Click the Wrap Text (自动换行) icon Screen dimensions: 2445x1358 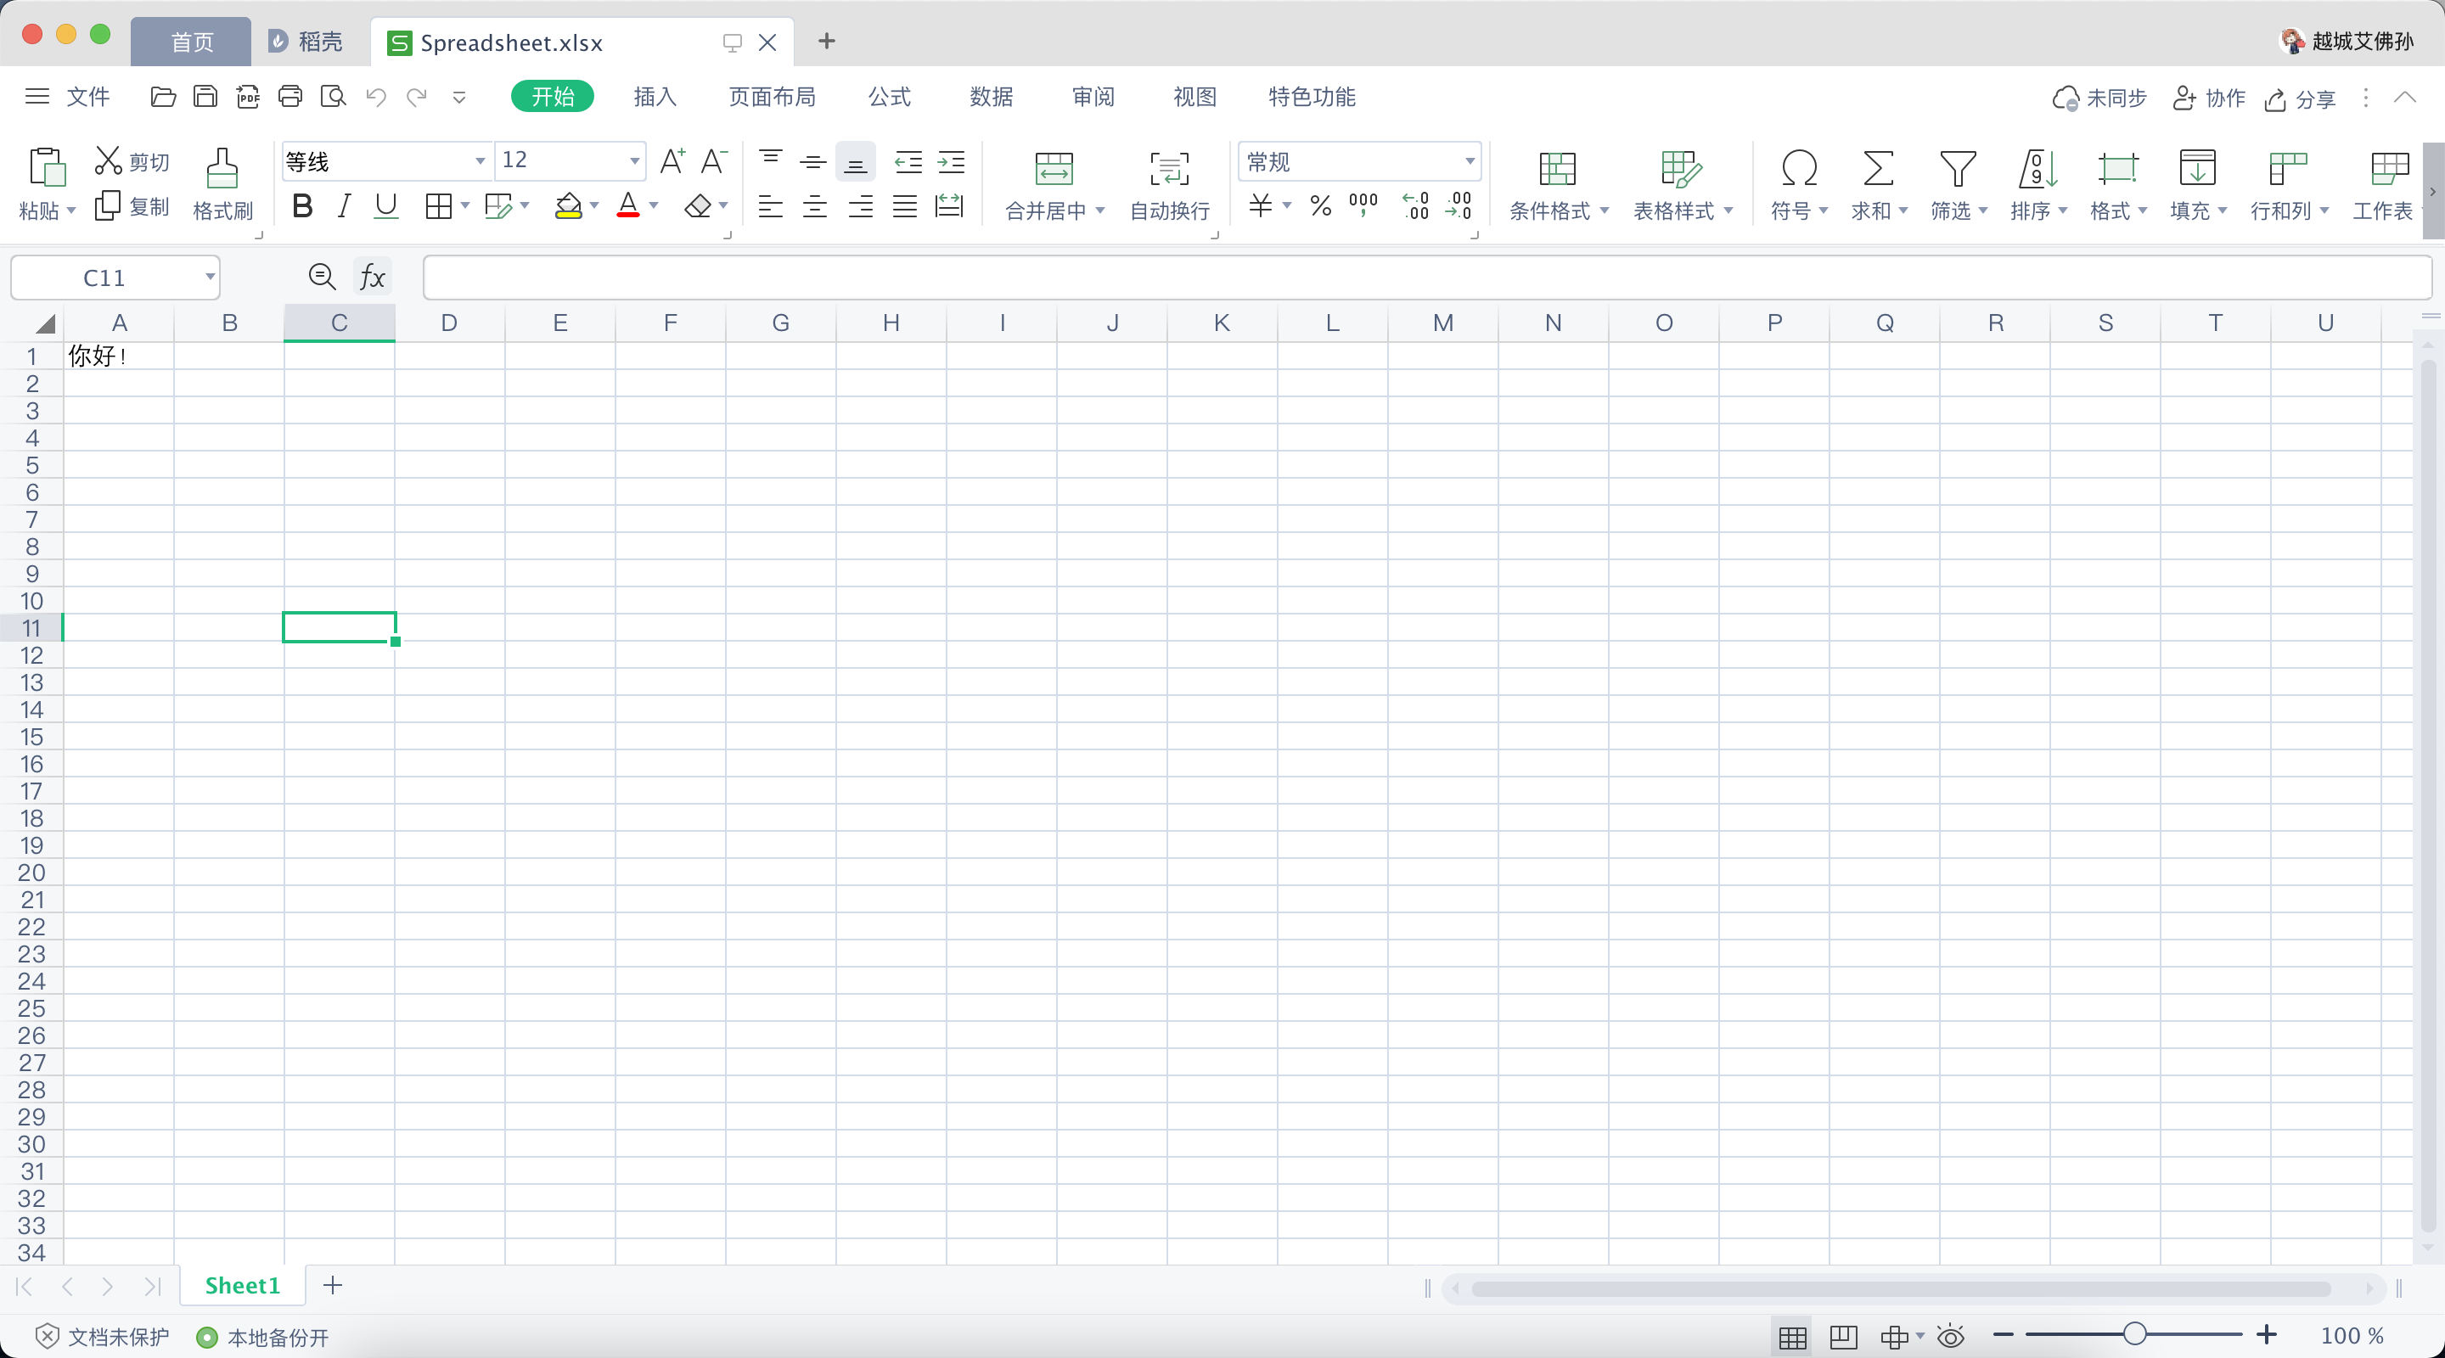(1168, 168)
